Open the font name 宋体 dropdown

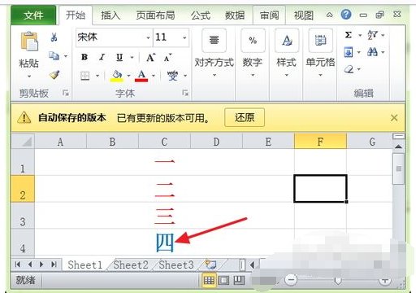(148, 37)
